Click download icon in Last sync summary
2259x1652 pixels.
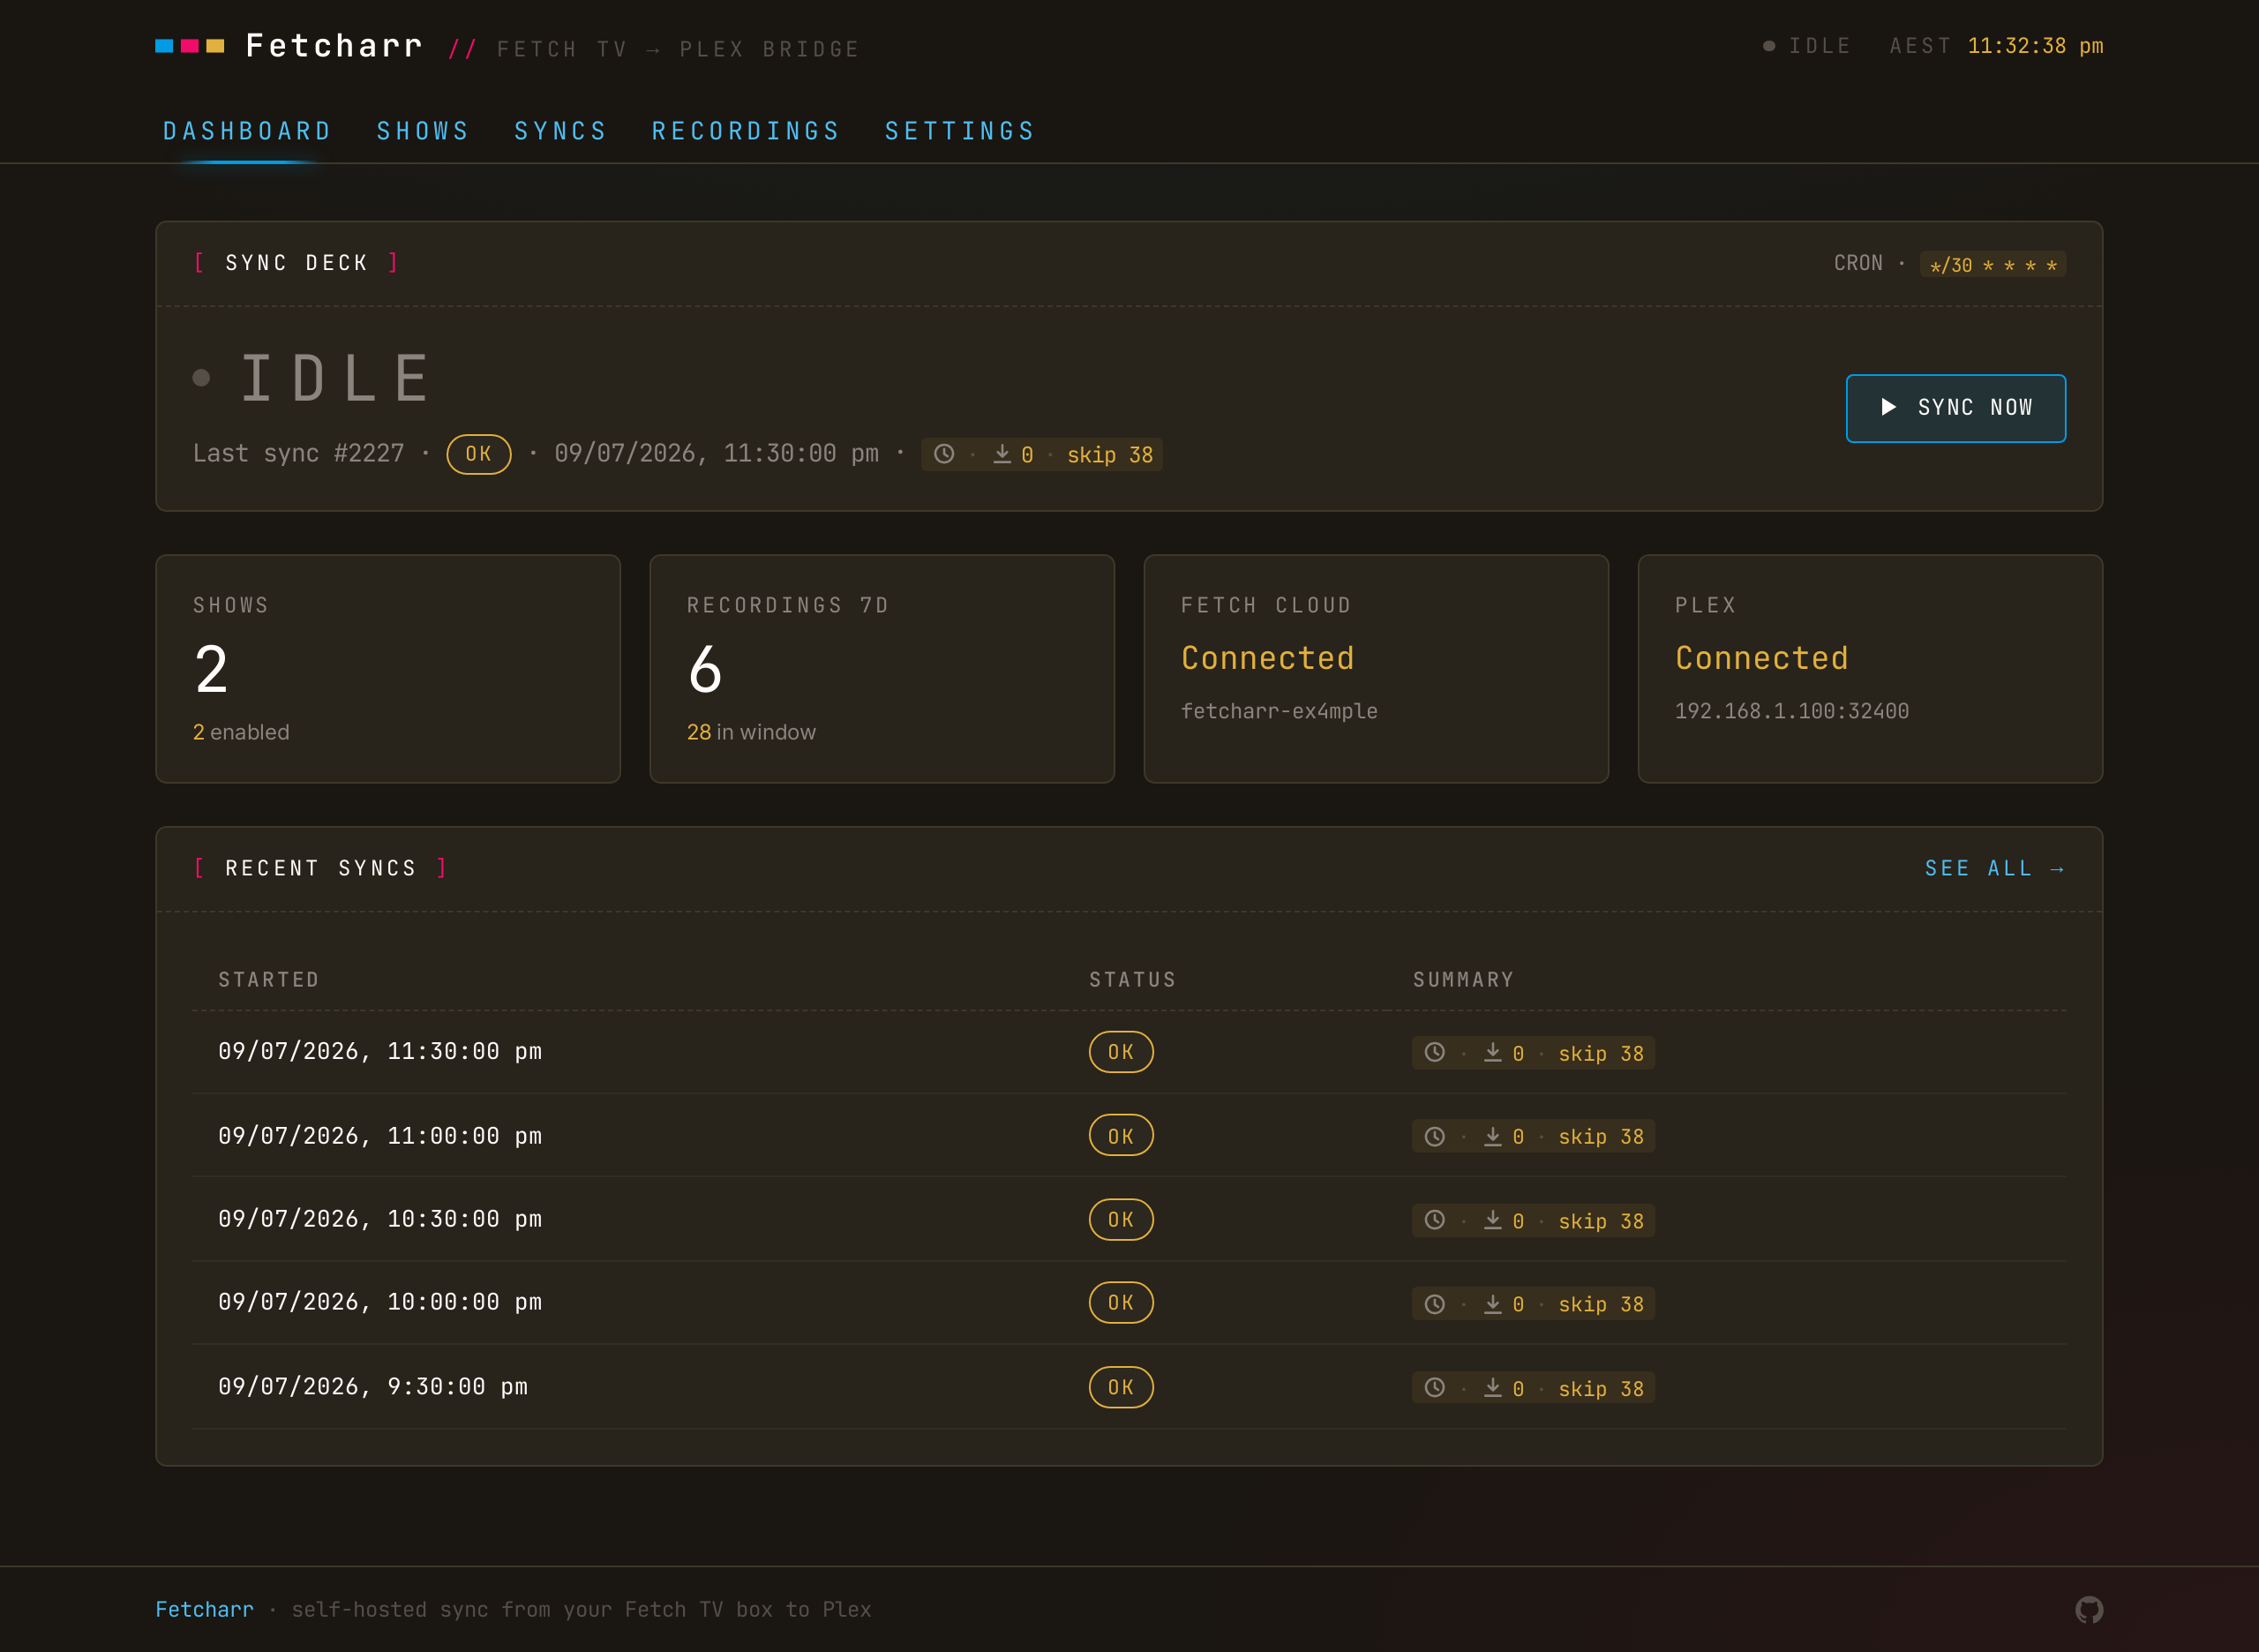pos(1002,454)
